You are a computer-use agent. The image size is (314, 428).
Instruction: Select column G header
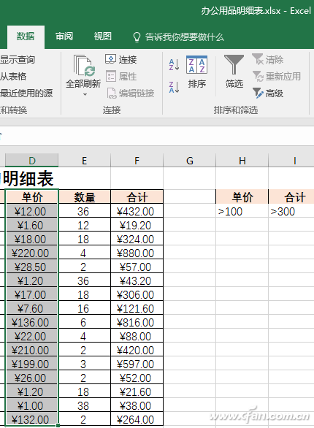[x=189, y=161]
